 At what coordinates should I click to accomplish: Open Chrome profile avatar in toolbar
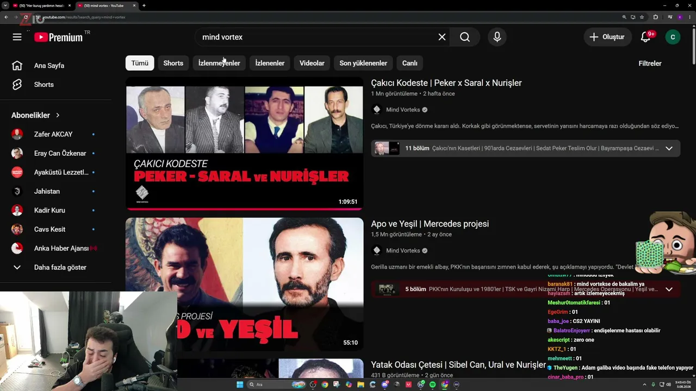pos(680,17)
